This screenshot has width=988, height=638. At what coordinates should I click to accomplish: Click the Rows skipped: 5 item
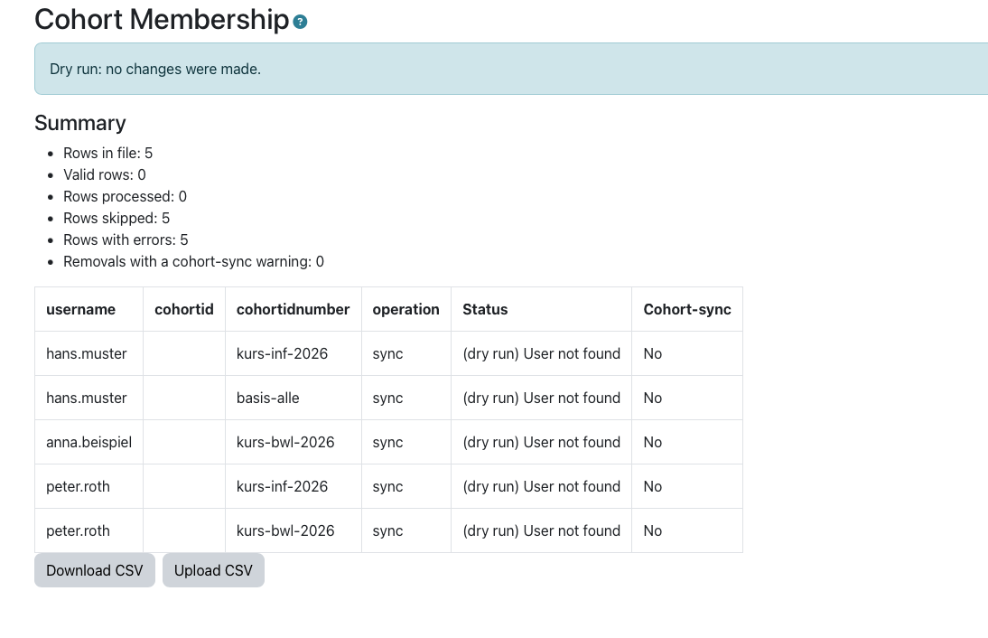pyautogui.click(x=117, y=218)
